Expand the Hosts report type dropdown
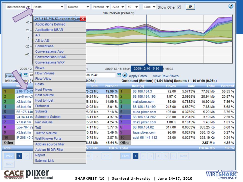 pos(48,7)
